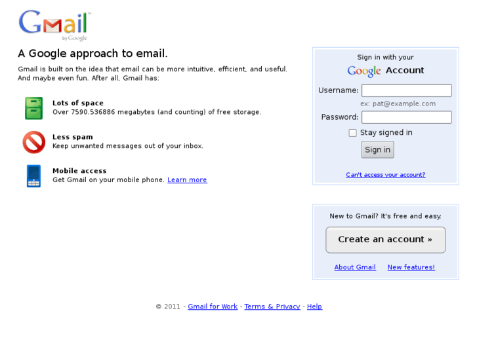Open Gmail for Work footer link
477x357 pixels.
point(213,307)
